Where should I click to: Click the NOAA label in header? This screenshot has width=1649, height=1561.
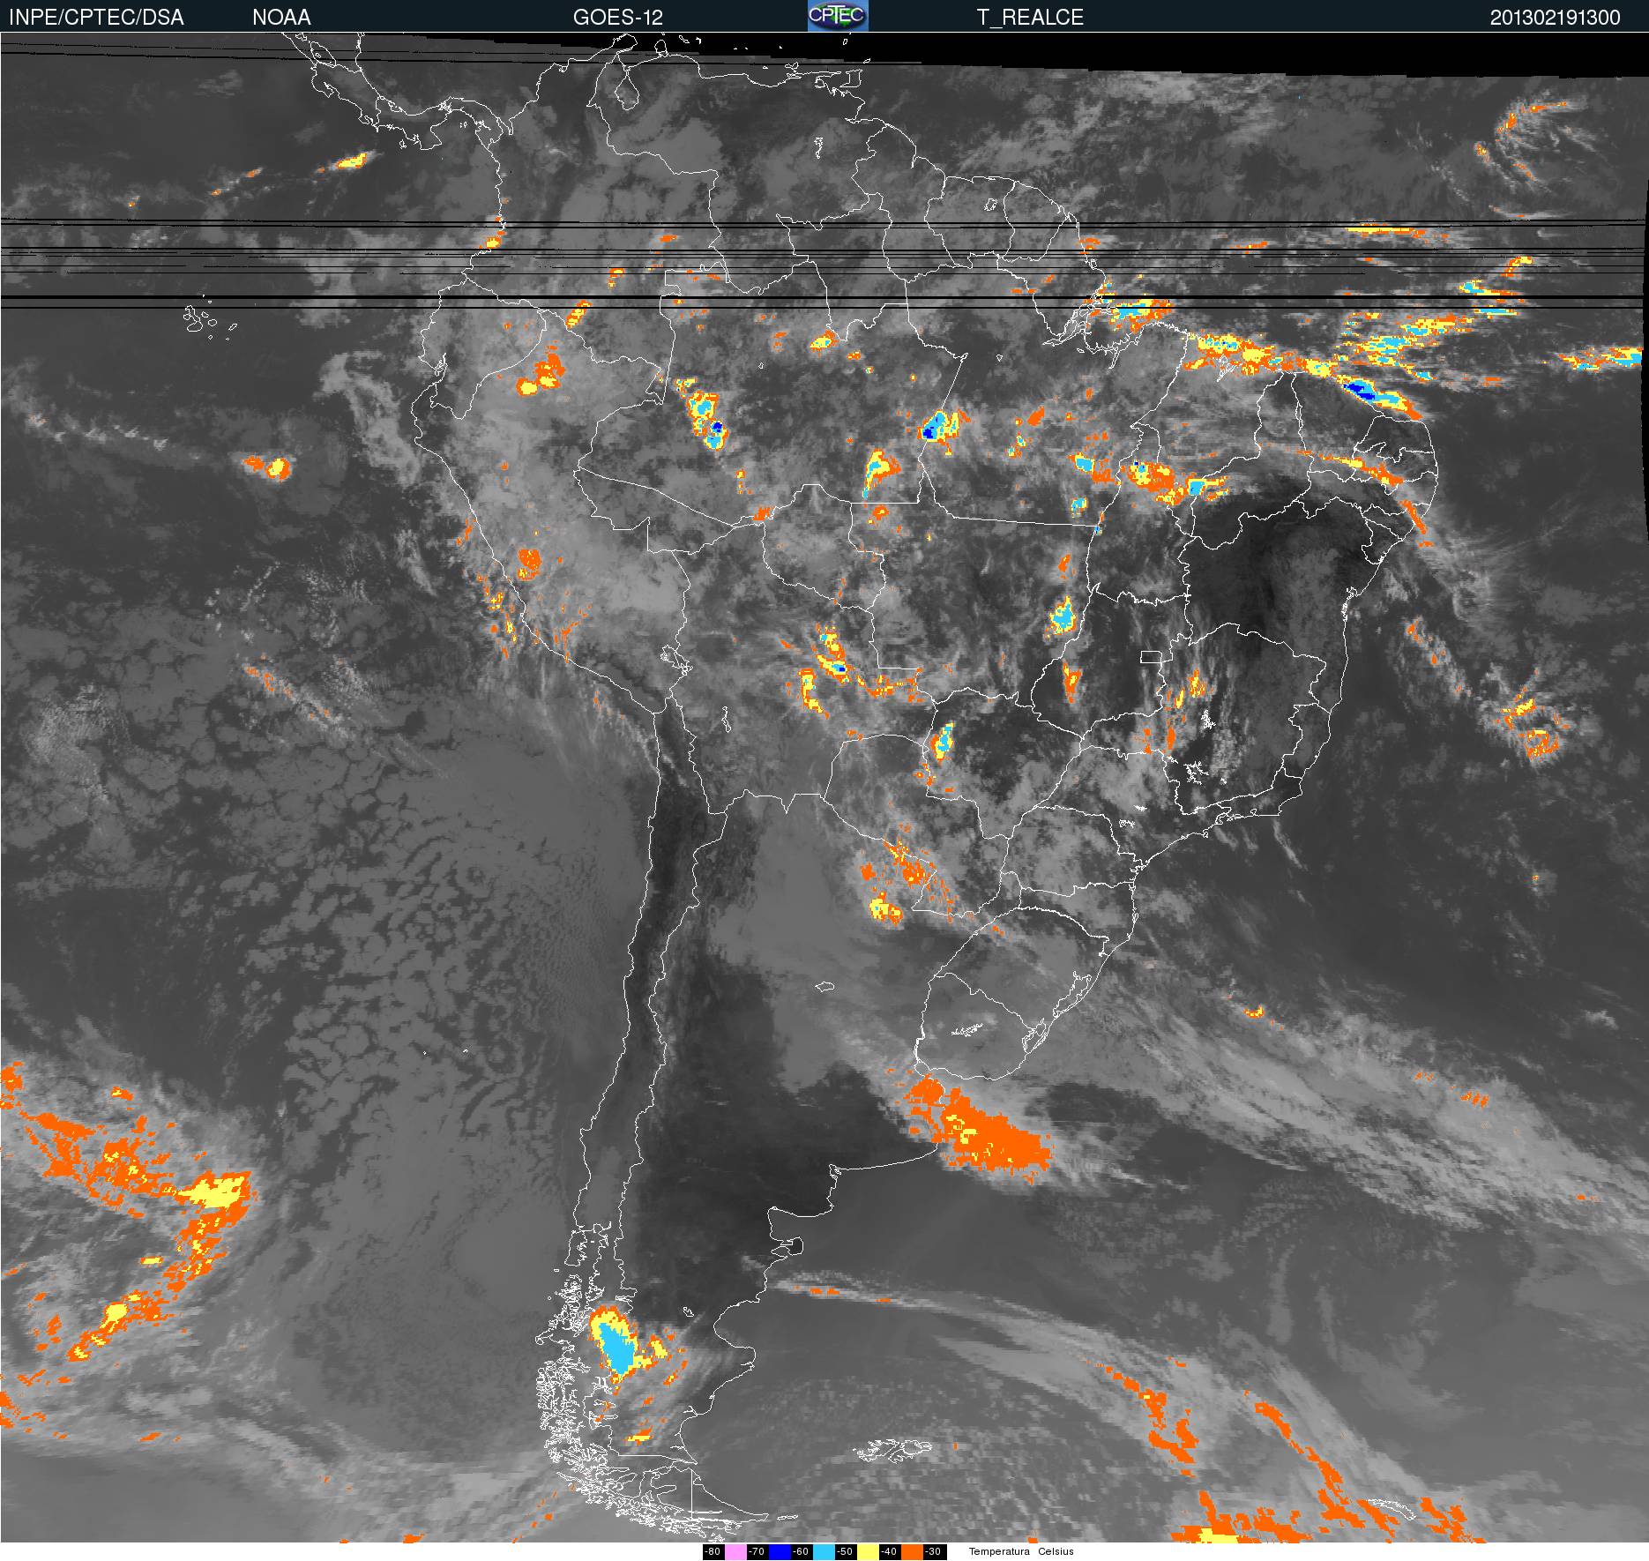281,18
